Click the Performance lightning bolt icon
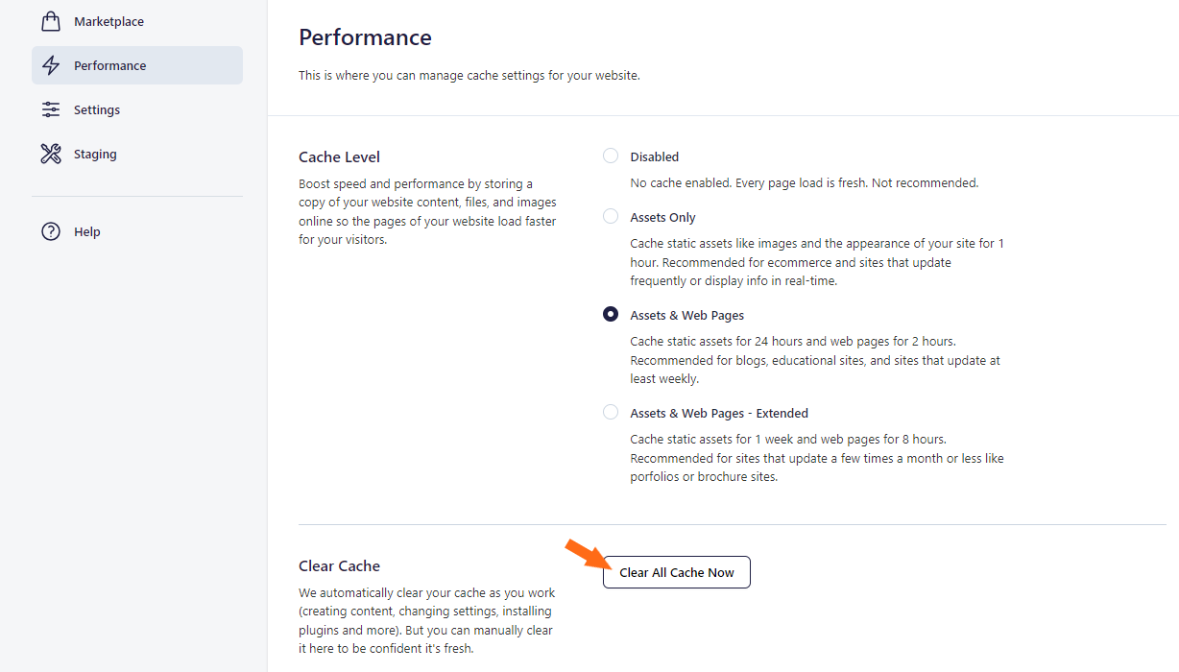Screen dimensions: 1179x672 [50, 64]
